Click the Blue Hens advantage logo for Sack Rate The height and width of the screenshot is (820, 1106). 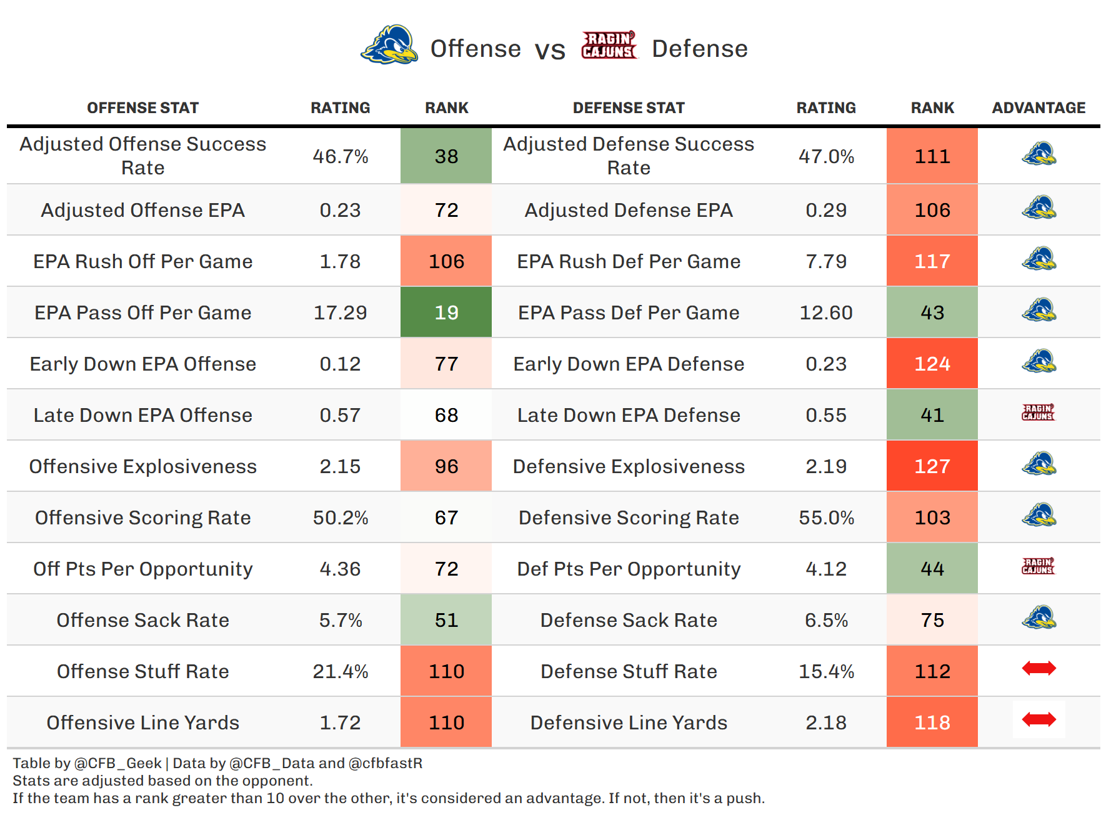click(x=1039, y=617)
